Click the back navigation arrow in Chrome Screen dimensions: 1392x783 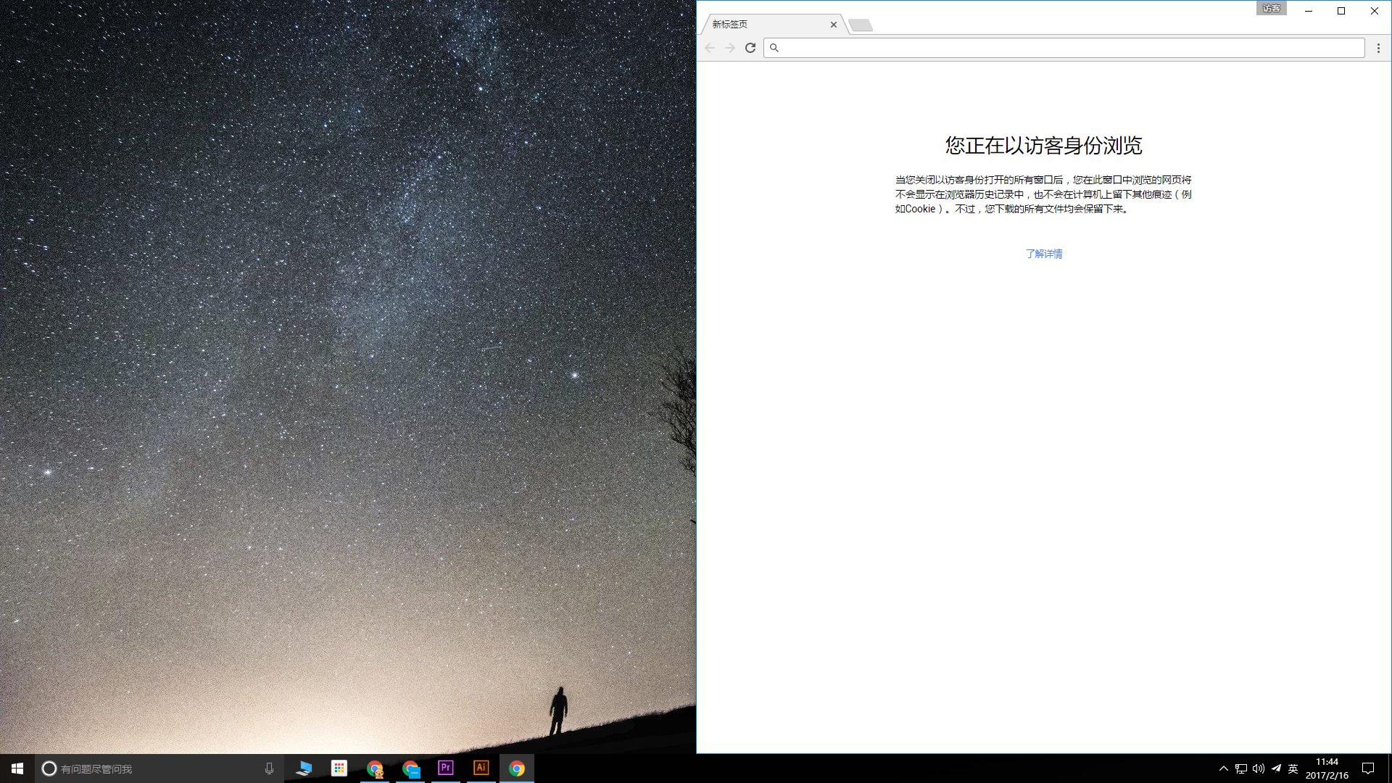709,48
